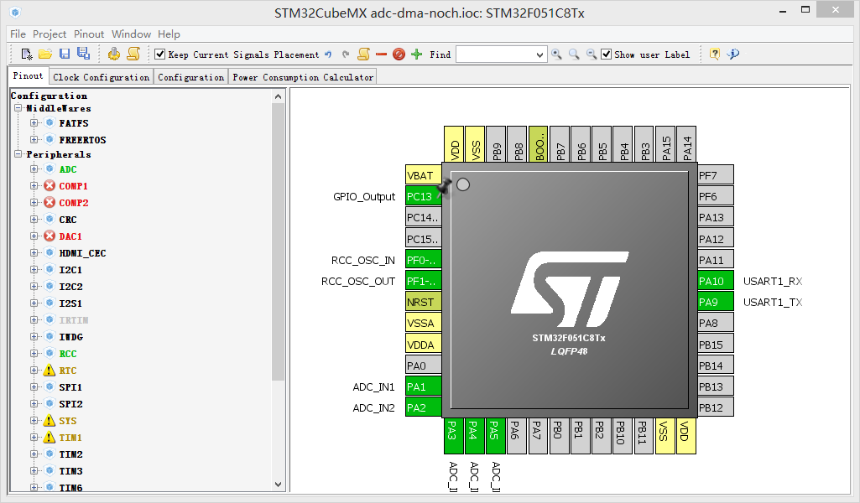Click the Save Project floppy icon
Screen dimensions: 860x503
click(x=65, y=54)
